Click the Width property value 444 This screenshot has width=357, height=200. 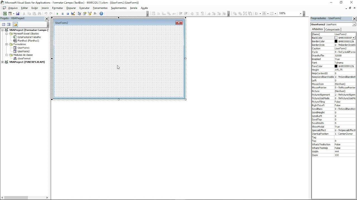tap(345, 152)
